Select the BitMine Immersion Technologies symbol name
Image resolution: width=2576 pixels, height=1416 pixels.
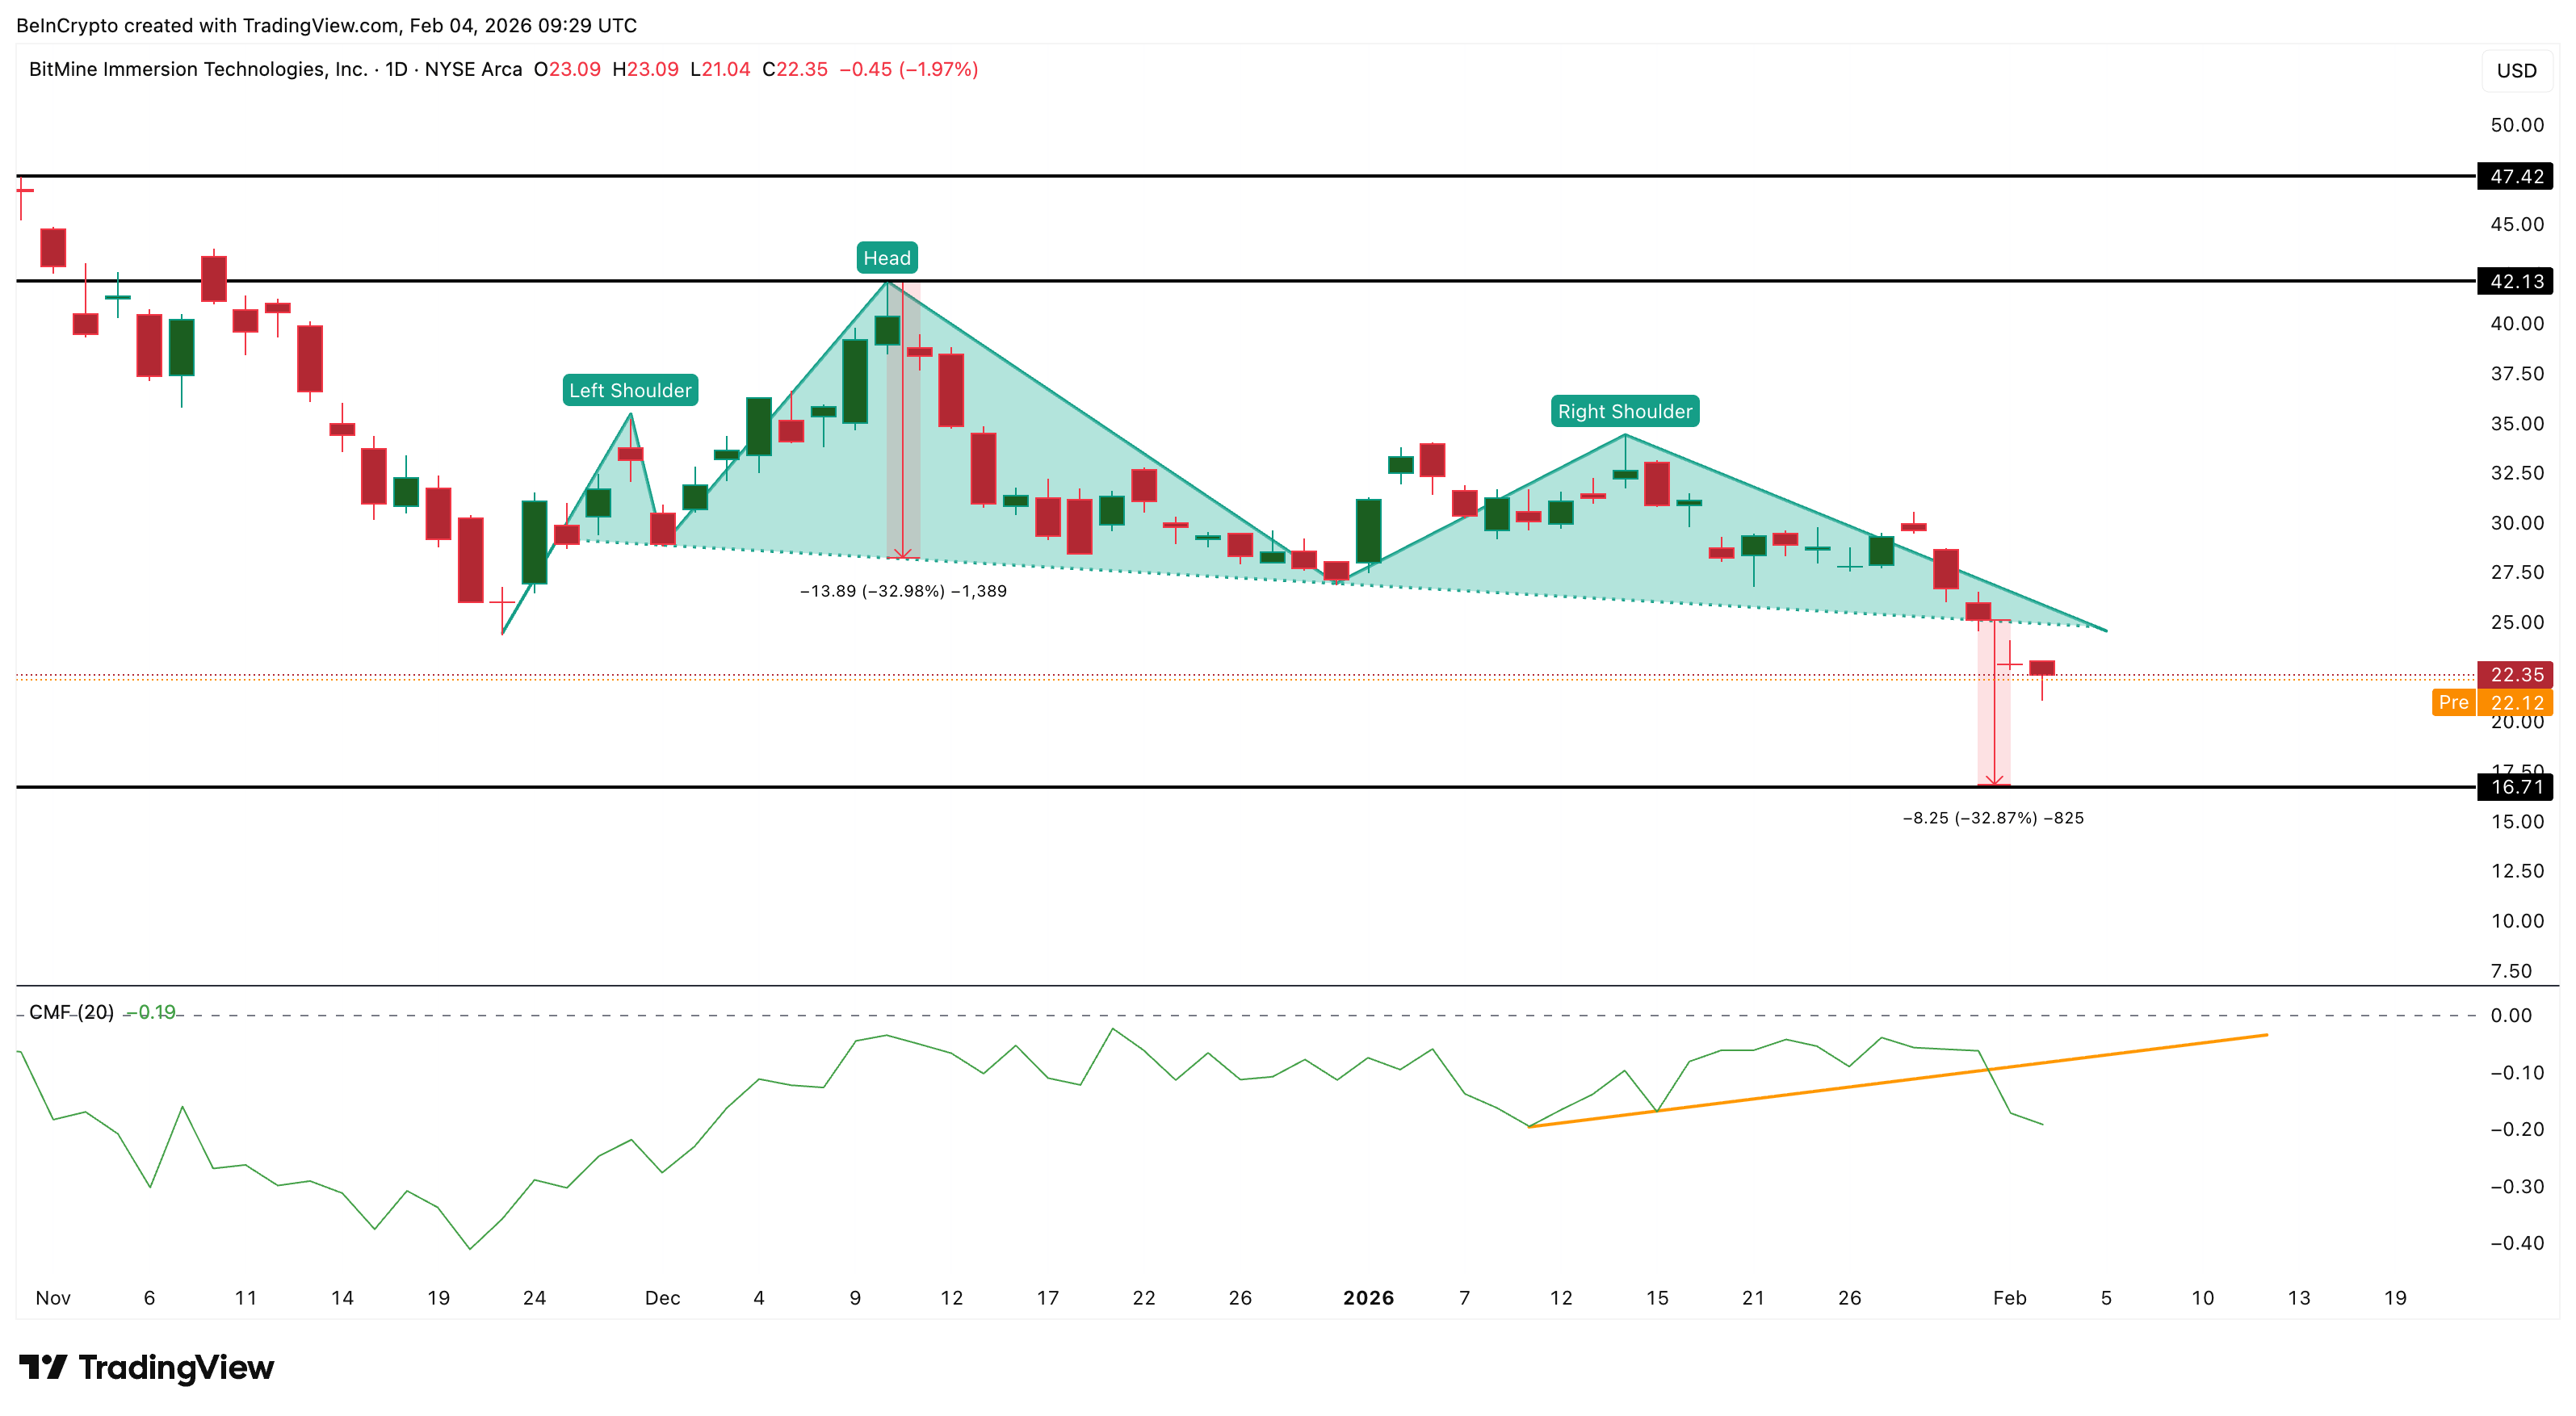point(196,70)
